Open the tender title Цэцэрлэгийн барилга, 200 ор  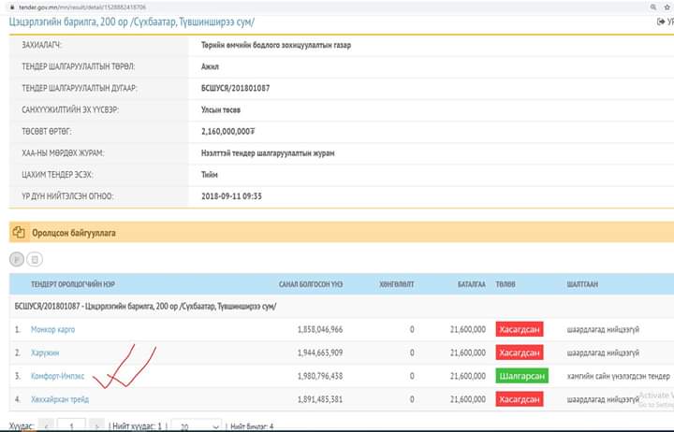[132, 22]
